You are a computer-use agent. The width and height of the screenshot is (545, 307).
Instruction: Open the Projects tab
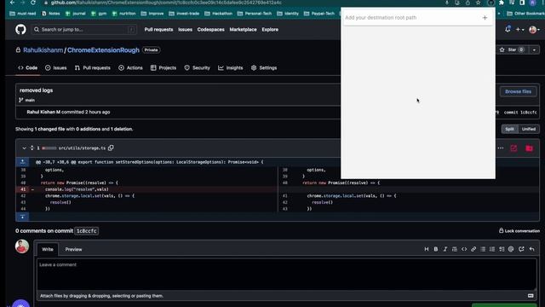(x=163, y=68)
